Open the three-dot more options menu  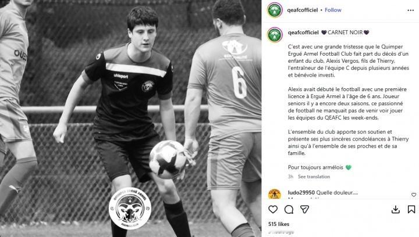pos(410,10)
